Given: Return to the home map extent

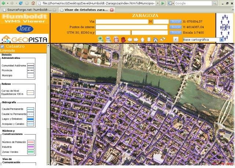Looking at the screenshot, I should [155, 40].
